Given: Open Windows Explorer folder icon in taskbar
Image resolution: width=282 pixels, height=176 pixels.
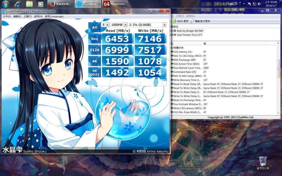Looking at the screenshot, I should click(x=29, y=4).
